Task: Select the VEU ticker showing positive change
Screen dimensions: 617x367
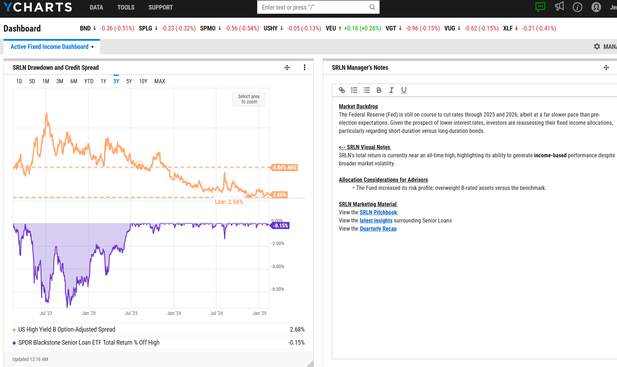Action: [x=331, y=28]
